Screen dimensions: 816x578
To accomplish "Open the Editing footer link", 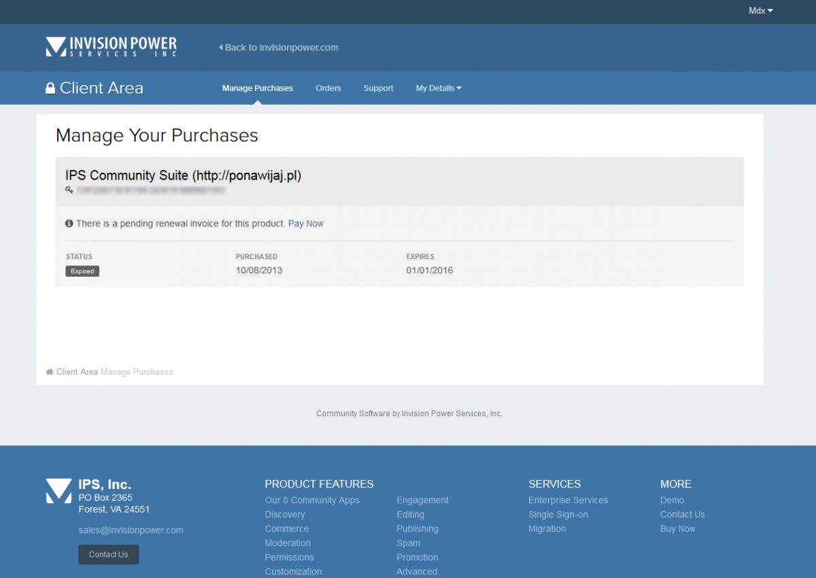I will pyautogui.click(x=411, y=515).
